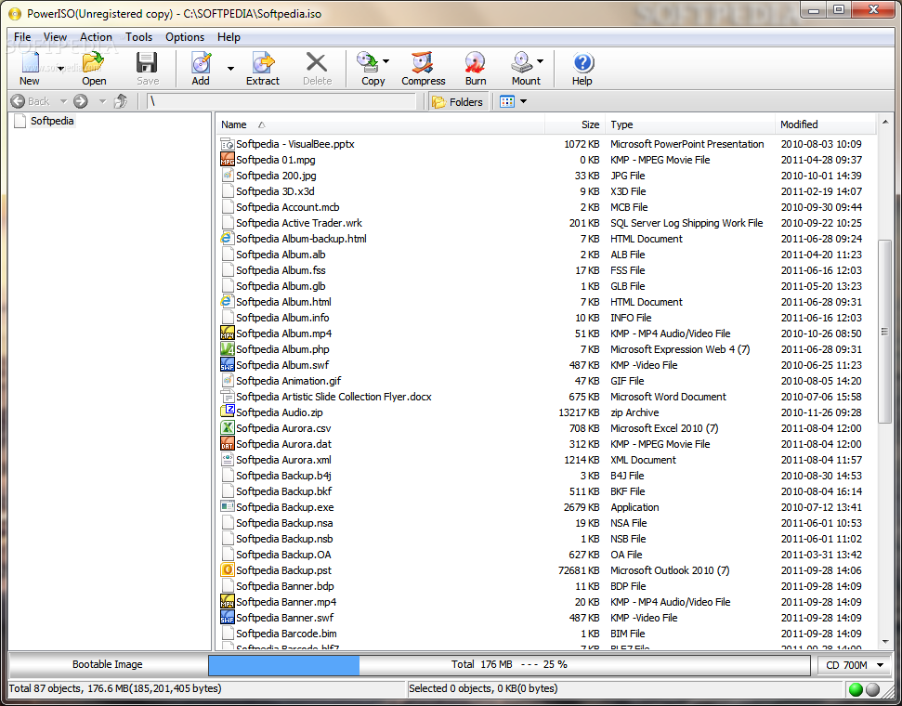
Task: Sort by the Type column header
Action: 689,124
